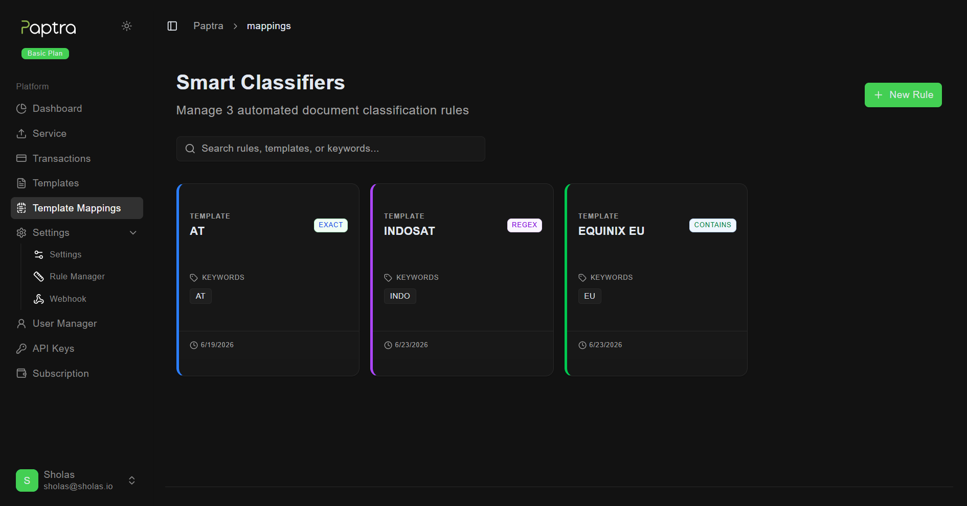The image size is (967, 506).
Task: Click the sholas@sholas.io email text
Action: pos(78,487)
